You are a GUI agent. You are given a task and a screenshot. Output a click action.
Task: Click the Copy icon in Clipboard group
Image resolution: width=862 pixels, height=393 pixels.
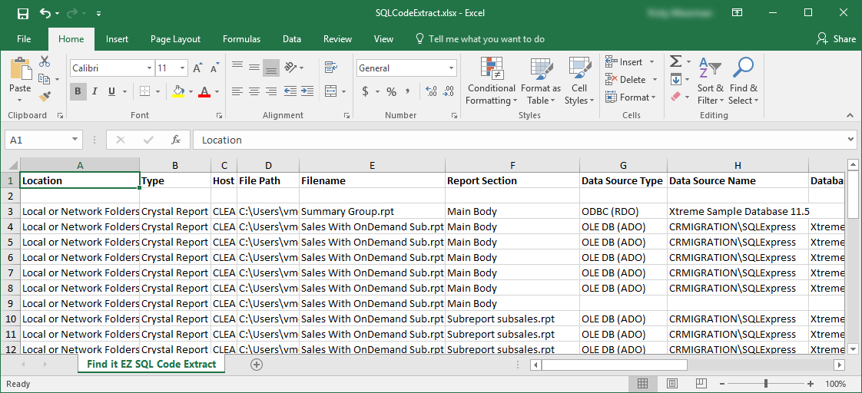tap(45, 80)
